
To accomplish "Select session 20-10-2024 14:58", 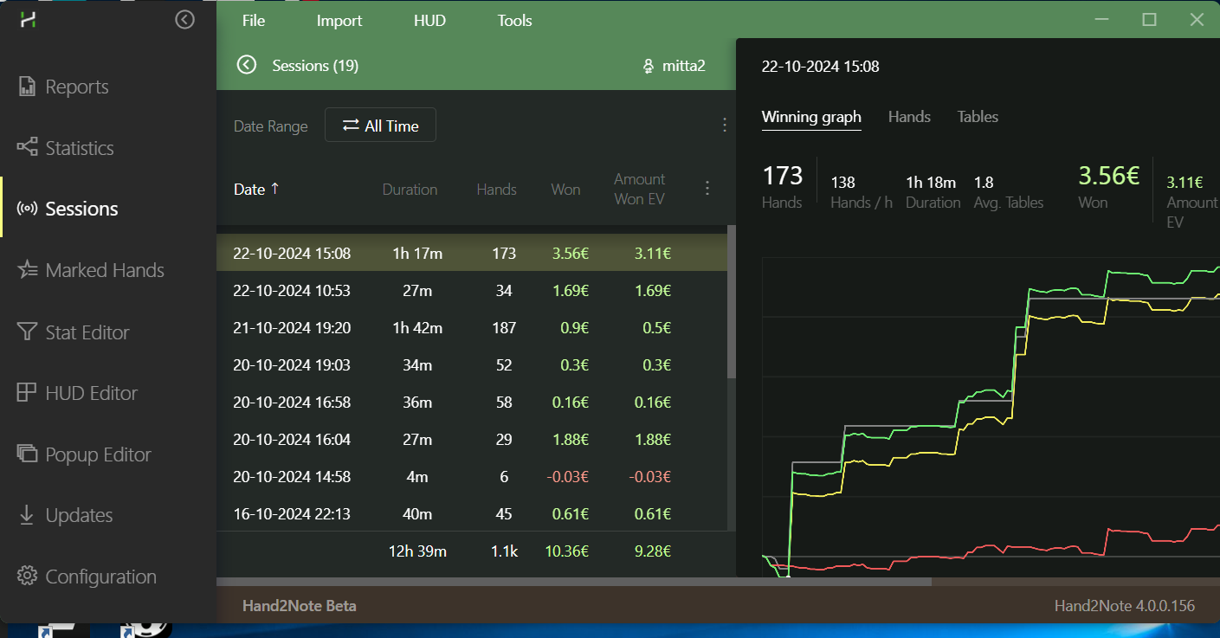I will (471, 477).
